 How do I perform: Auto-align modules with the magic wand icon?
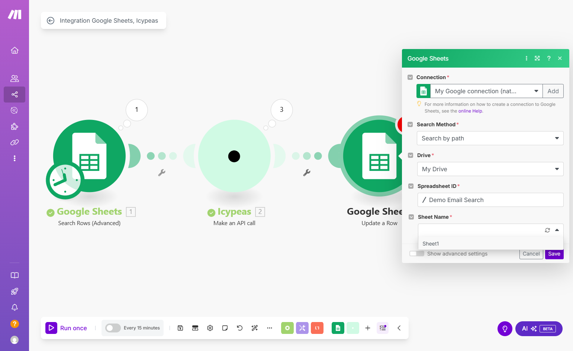[x=255, y=328]
